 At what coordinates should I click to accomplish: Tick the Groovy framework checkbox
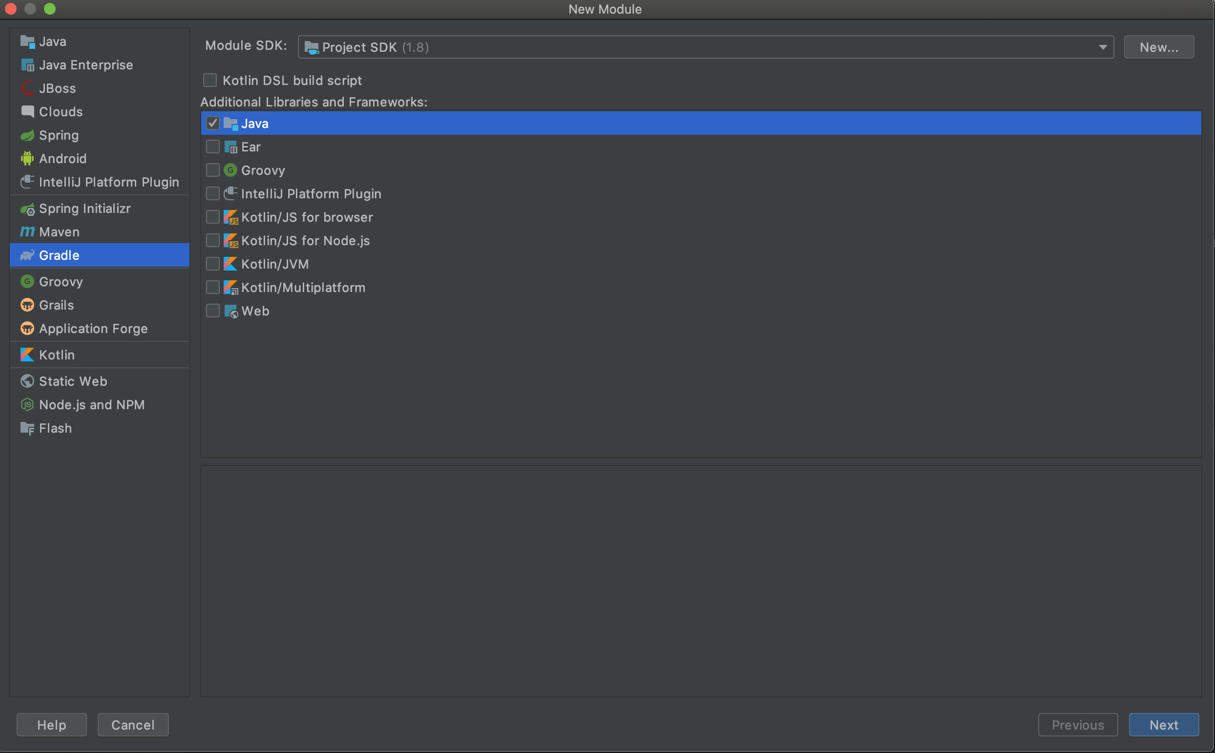coord(212,170)
